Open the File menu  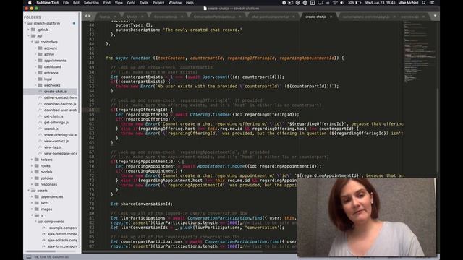tap(66, 3)
